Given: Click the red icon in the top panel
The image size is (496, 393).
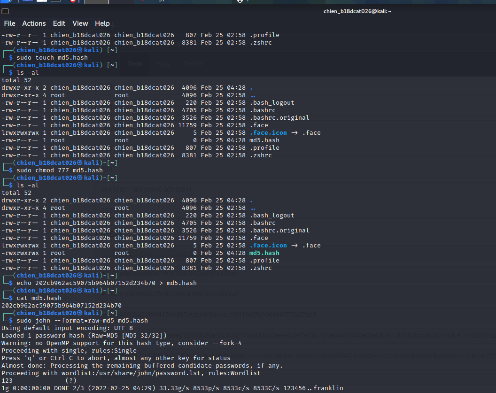Looking at the screenshot, I should point(73,1).
